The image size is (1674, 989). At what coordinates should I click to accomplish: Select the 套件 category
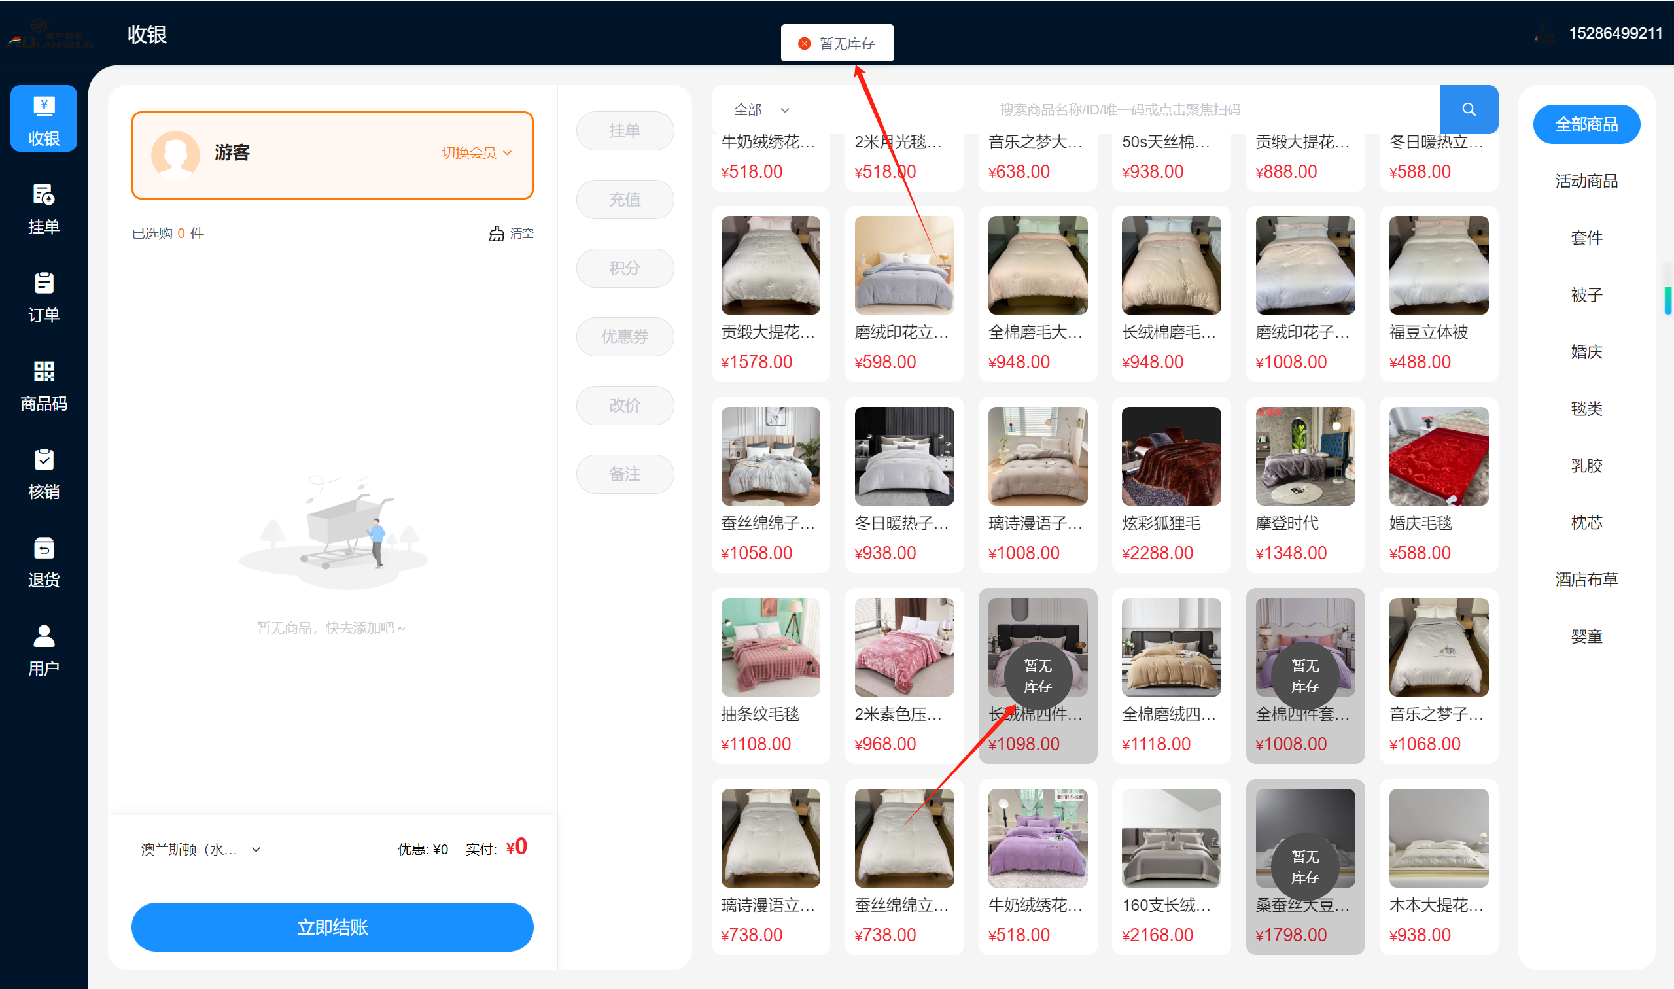pyautogui.click(x=1586, y=238)
